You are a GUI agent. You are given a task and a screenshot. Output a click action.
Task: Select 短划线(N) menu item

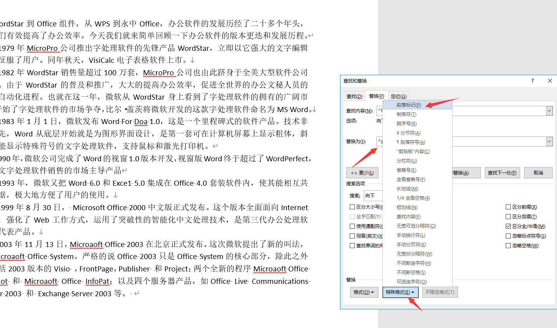[417, 207]
